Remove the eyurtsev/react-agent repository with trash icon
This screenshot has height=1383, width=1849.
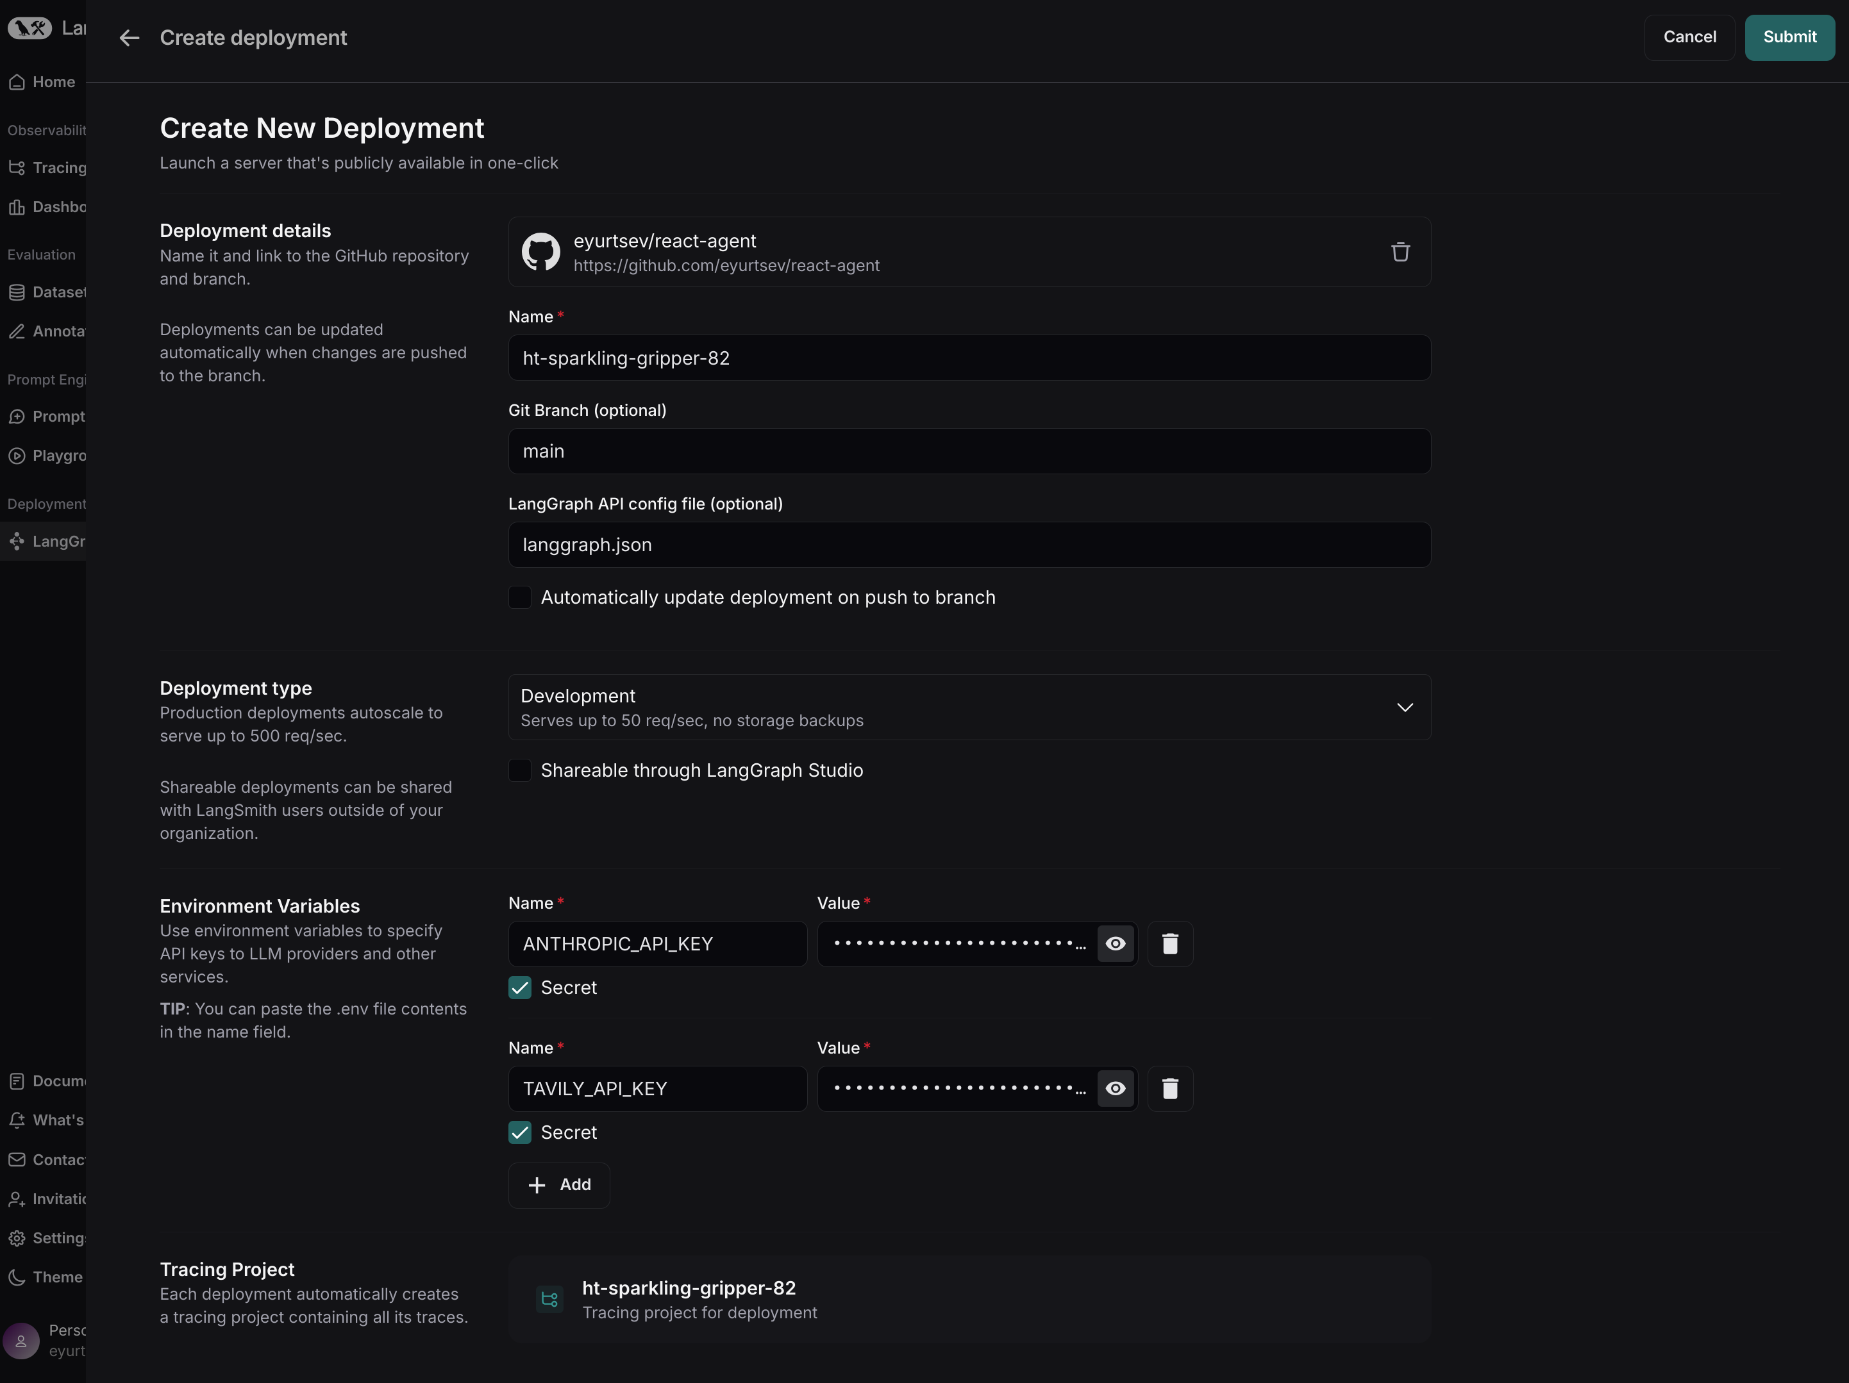pyautogui.click(x=1400, y=253)
